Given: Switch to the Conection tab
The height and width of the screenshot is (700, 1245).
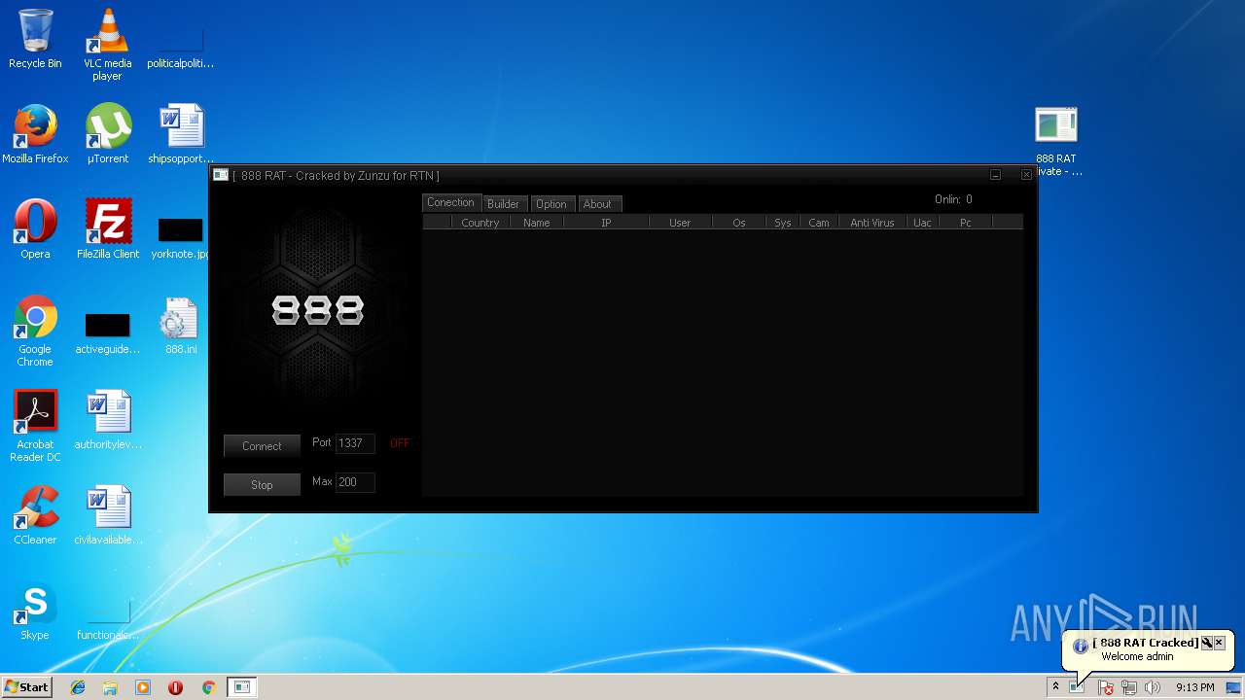Looking at the screenshot, I should 451,202.
